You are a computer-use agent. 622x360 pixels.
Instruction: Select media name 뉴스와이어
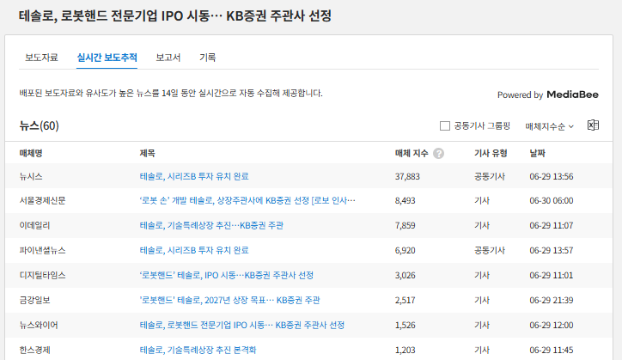(x=39, y=325)
